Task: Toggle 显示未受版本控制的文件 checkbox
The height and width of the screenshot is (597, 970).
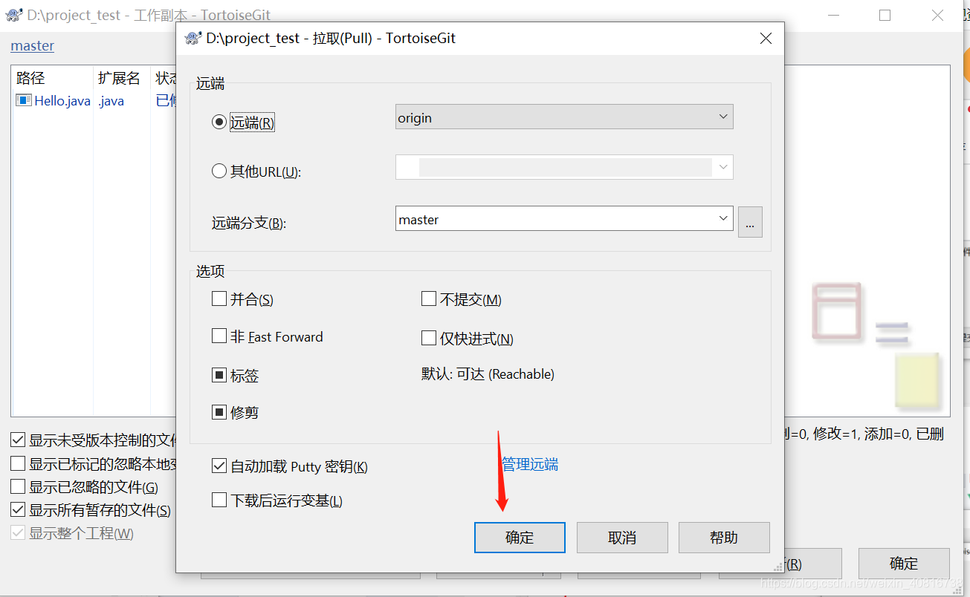Action: click(18, 440)
